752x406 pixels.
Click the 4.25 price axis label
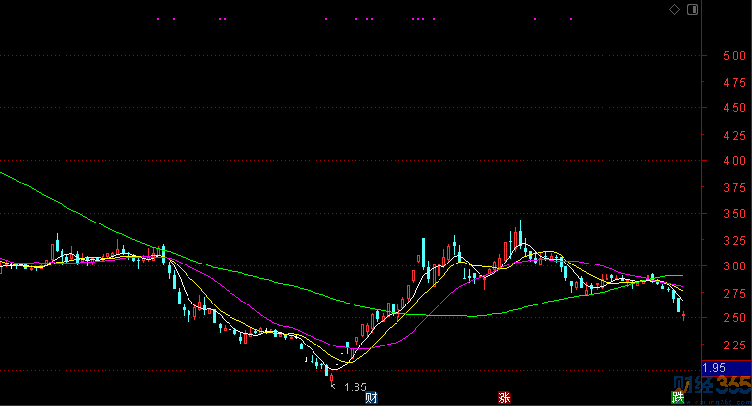734,136
